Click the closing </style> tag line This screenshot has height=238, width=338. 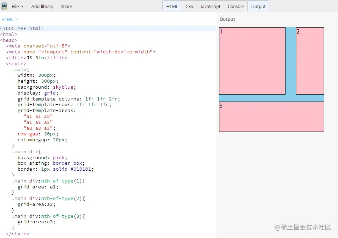[x=17, y=234]
